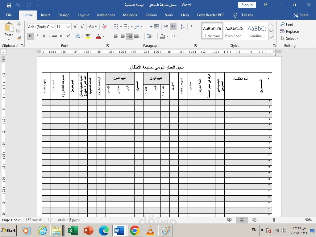Justify the paragraph text

[136, 36]
